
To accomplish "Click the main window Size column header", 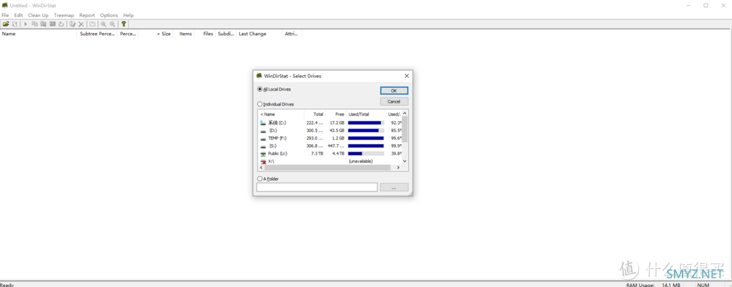I will click(155, 34).
